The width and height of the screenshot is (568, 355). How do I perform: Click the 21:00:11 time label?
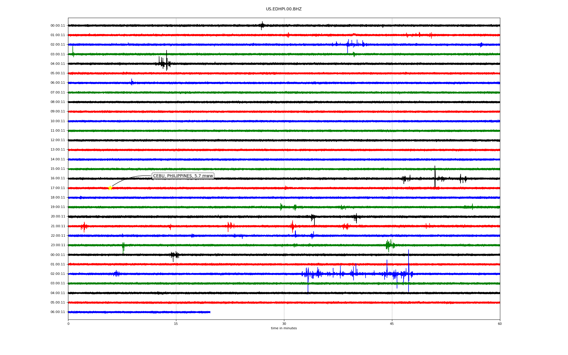pos(58,226)
